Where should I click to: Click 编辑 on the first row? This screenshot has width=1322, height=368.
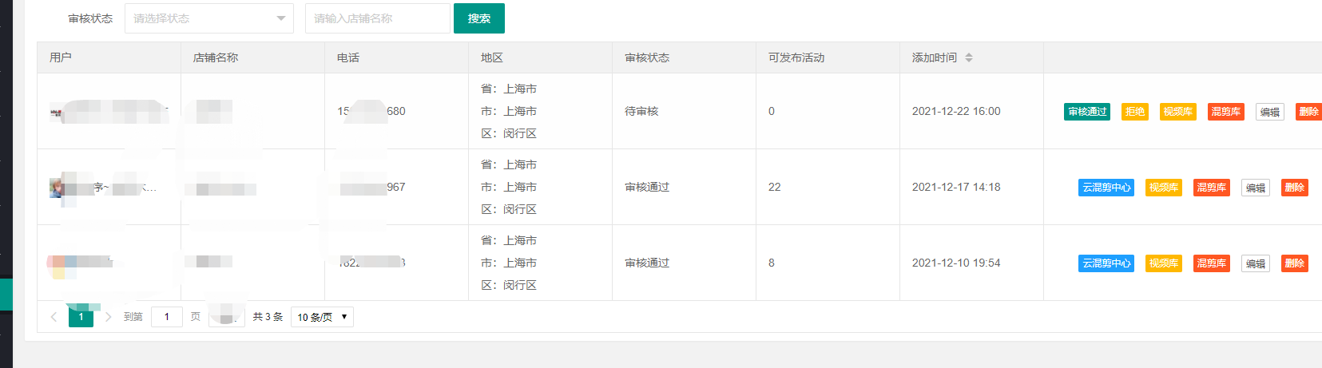click(x=1269, y=112)
